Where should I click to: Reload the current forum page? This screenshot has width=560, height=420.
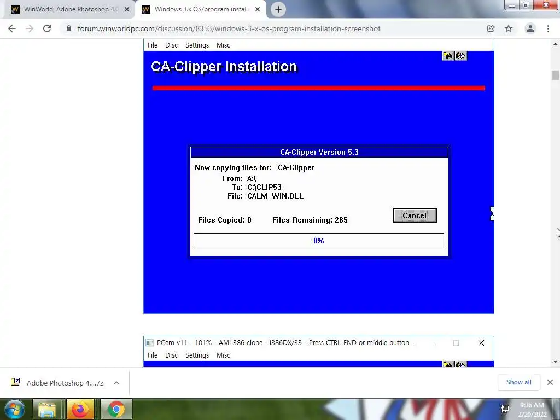click(x=47, y=28)
